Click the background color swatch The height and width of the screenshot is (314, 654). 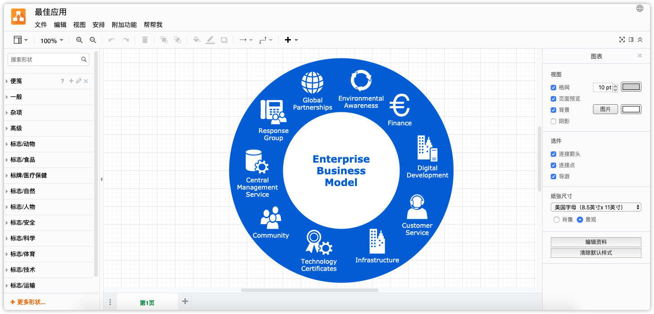(x=631, y=109)
